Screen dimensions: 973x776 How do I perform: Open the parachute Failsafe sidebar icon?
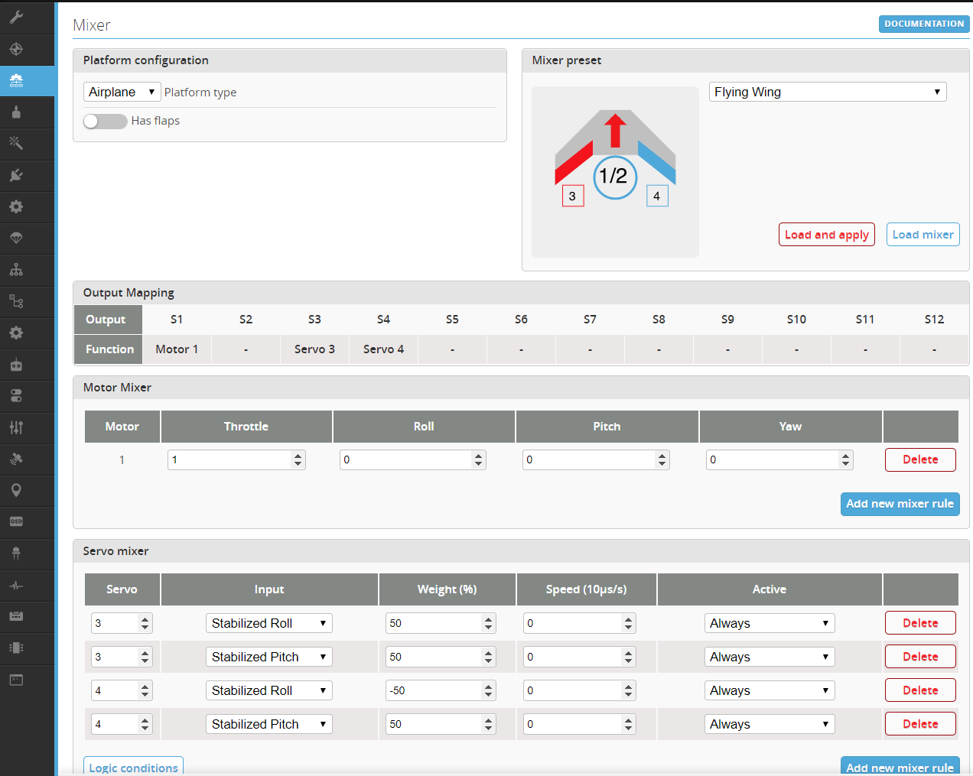(x=16, y=239)
